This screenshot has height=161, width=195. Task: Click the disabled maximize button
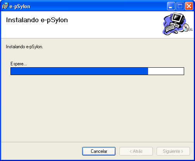[x=180, y=6]
